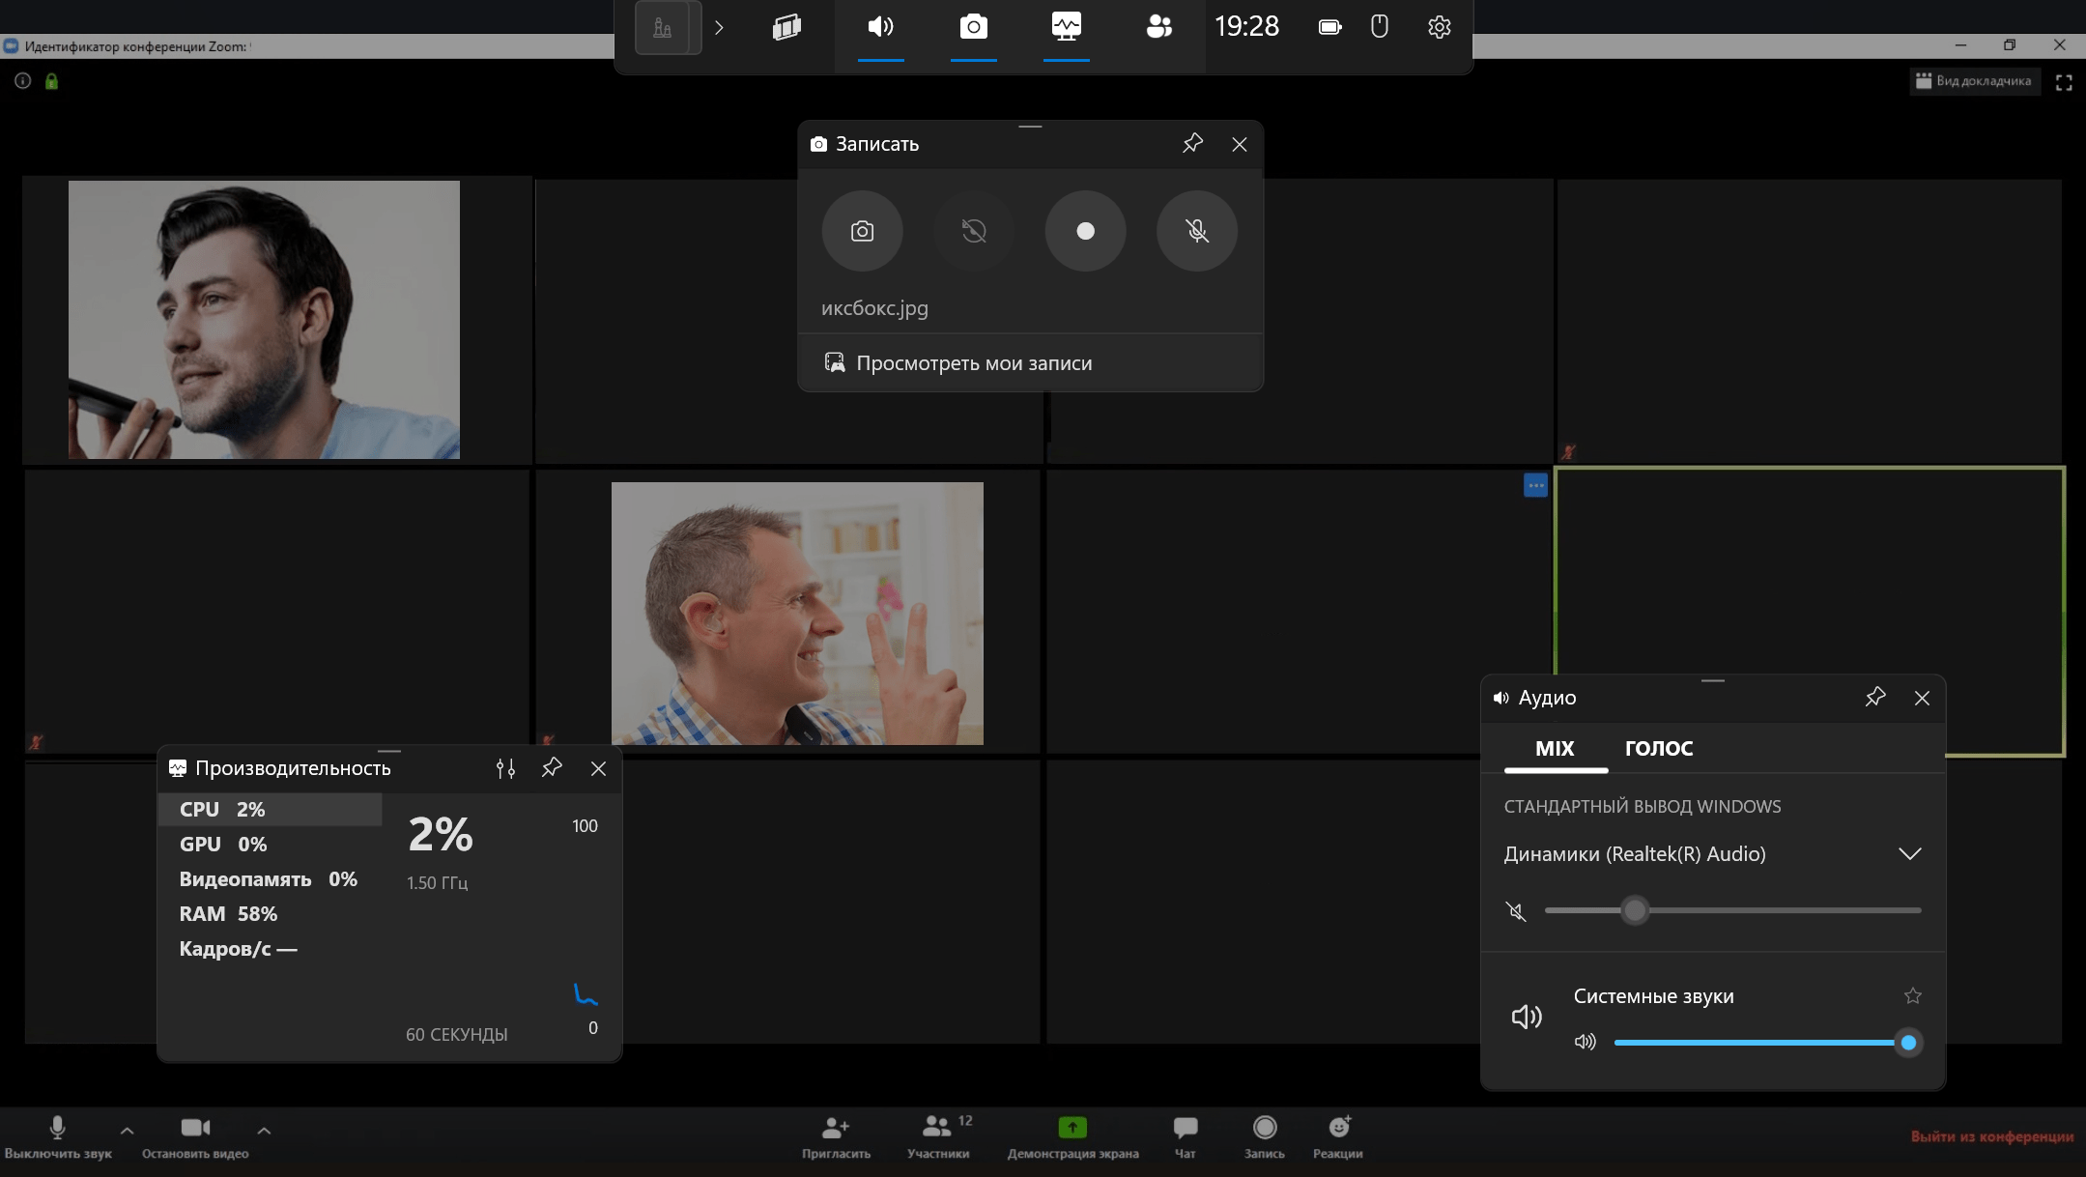The width and height of the screenshot is (2086, 1177).
Task: Open 'Просмотреть мои записи' link
Action: pos(973,363)
